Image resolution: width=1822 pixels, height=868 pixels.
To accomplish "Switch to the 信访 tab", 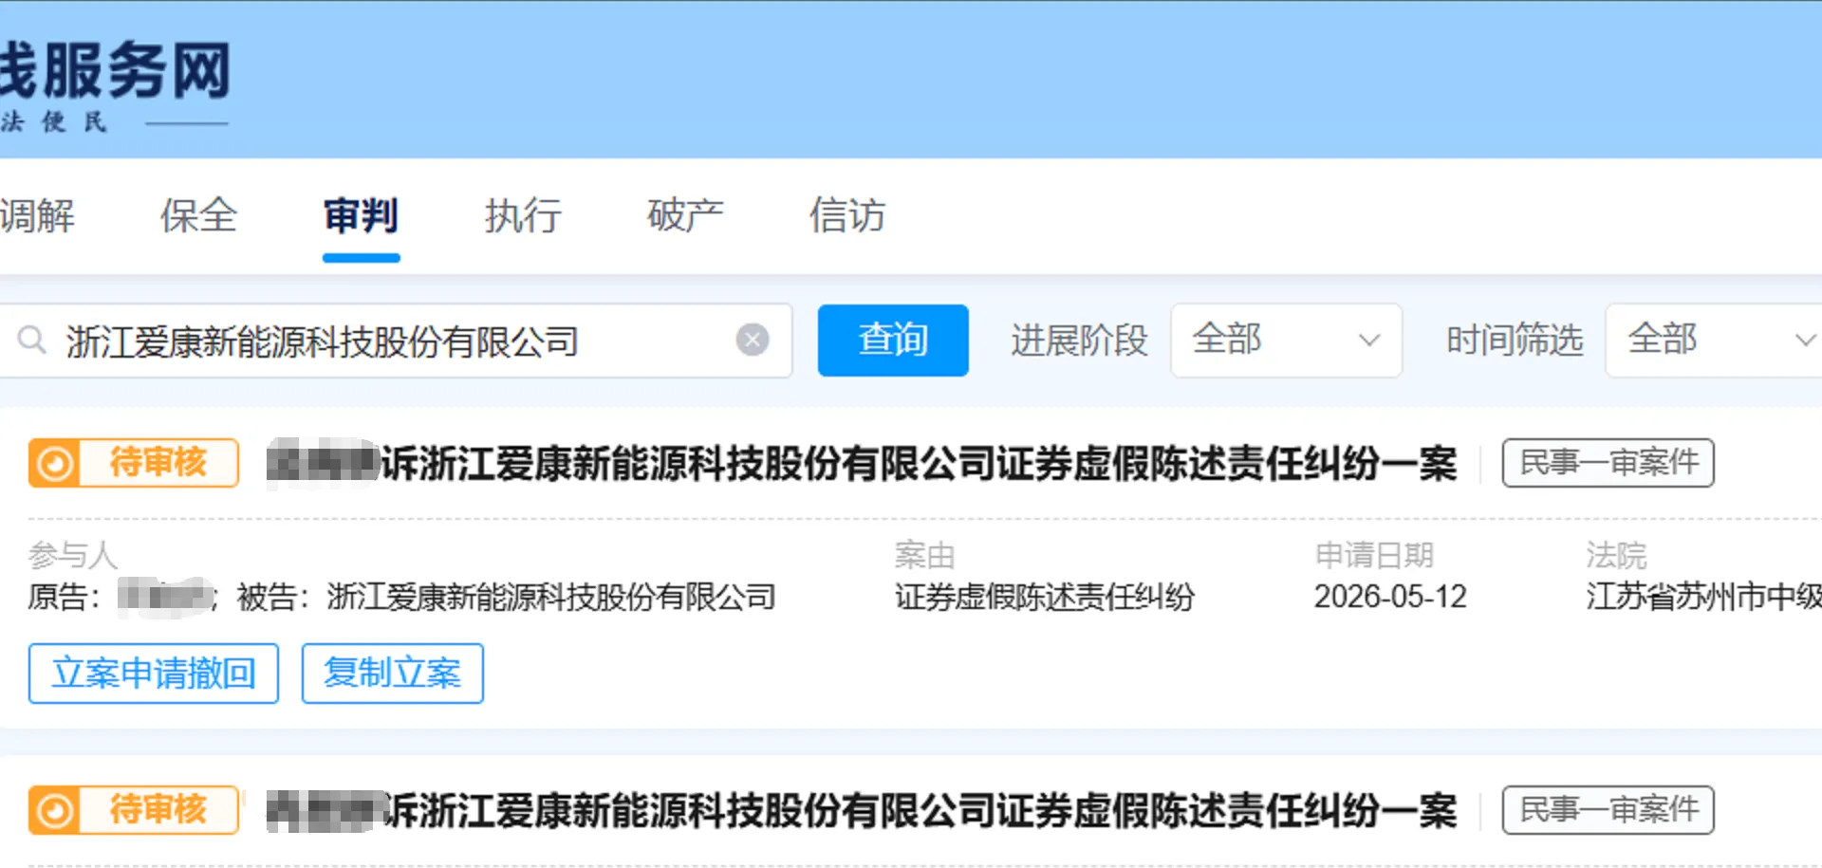I will click(847, 215).
